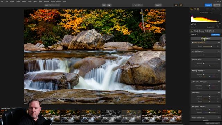Open the File menu
The image size is (222, 125).
(x=2, y=1)
